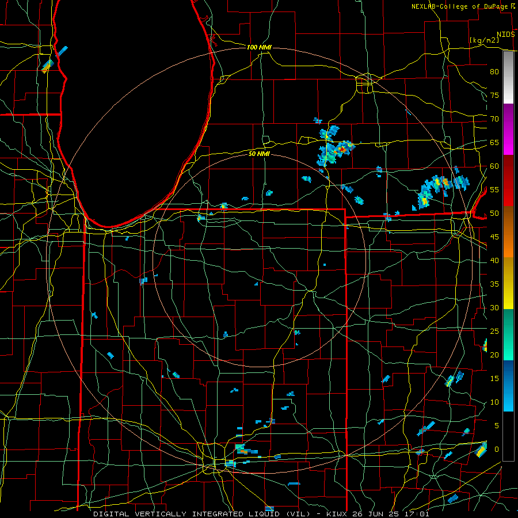Click the legend value 40
Image resolution: width=518 pixels, height=518 pixels.
(x=494, y=261)
